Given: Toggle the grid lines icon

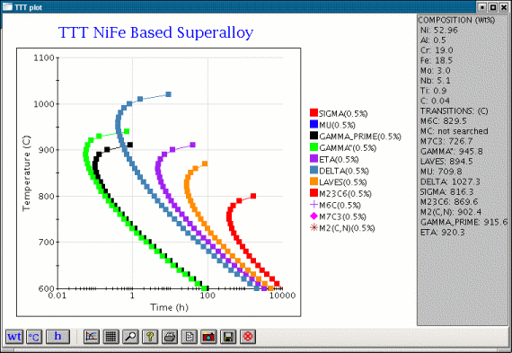Looking at the screenshot, I should (111, 336).
